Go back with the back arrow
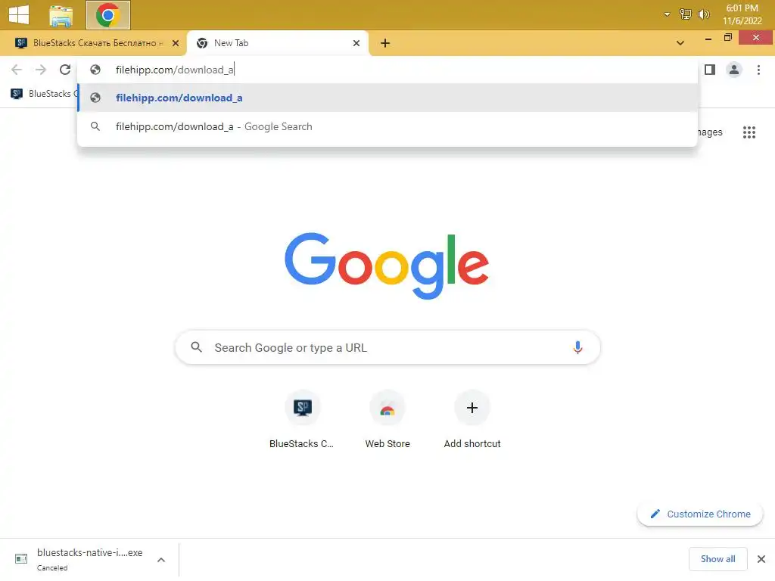Viewport: 775px width, 581px height. [17, 70]
